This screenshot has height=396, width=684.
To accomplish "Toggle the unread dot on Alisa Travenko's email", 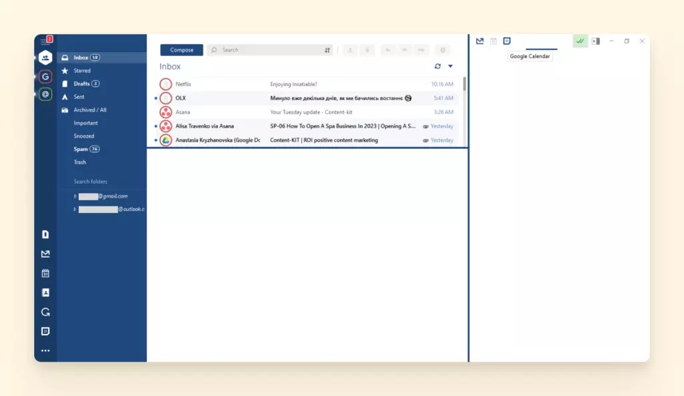I will [x=157, y=126].
